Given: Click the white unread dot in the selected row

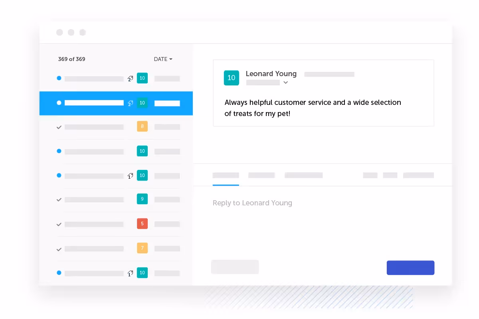Looking at the screenshot, I should (59, 103).
